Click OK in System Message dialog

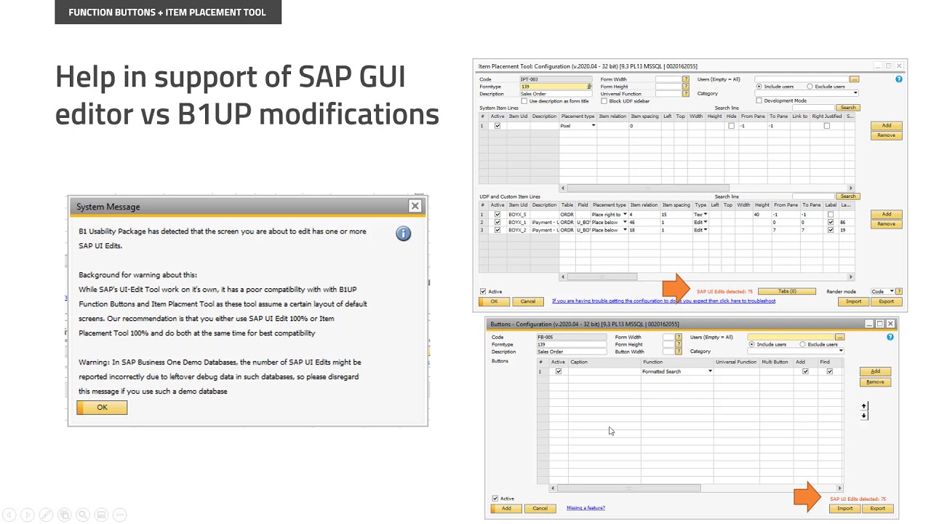(102, 408)
